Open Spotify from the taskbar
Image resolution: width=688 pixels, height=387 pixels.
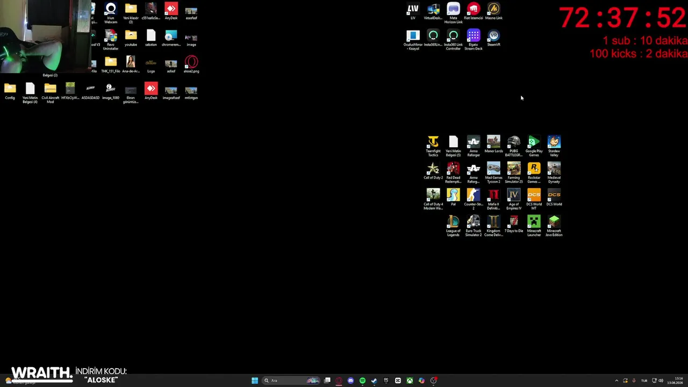pyautogui.click(x=362, y=381)
